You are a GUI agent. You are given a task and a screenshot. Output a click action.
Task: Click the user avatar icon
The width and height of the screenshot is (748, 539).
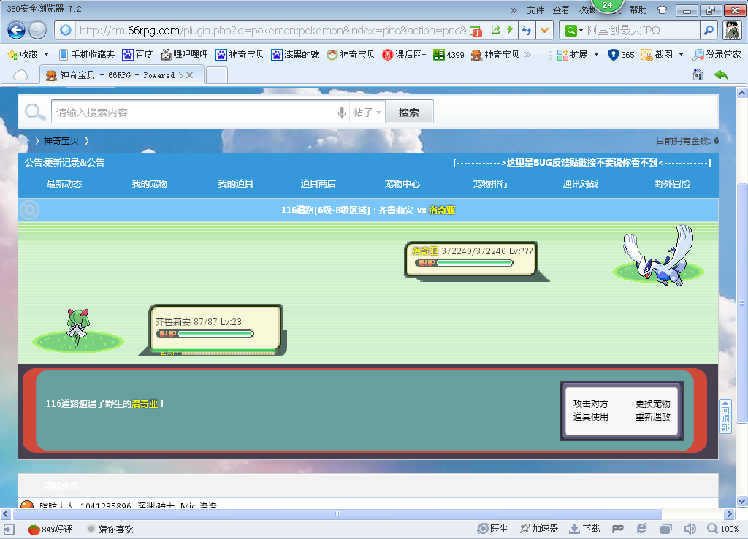pyautogui.click(x=732, y=31)
